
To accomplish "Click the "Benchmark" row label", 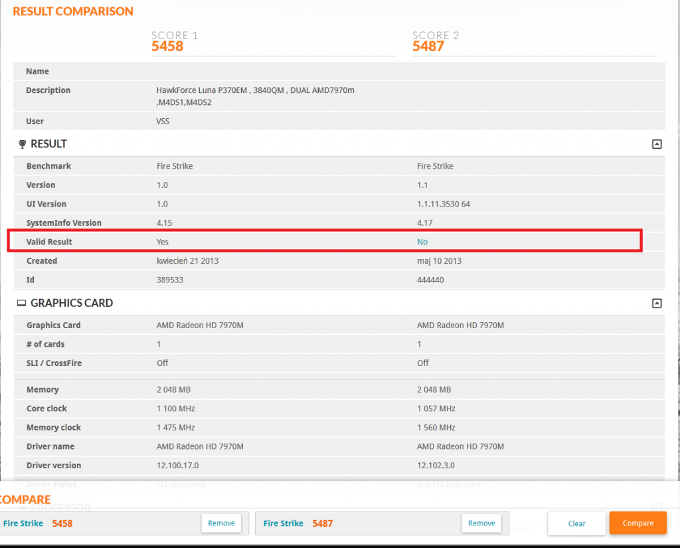I will pos(48,166).
